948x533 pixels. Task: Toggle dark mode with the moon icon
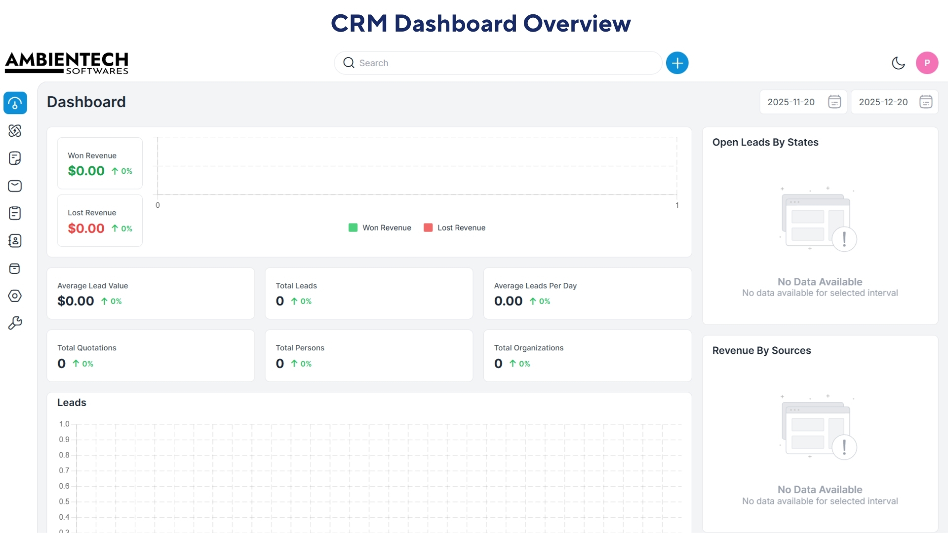tap(899, 63)
